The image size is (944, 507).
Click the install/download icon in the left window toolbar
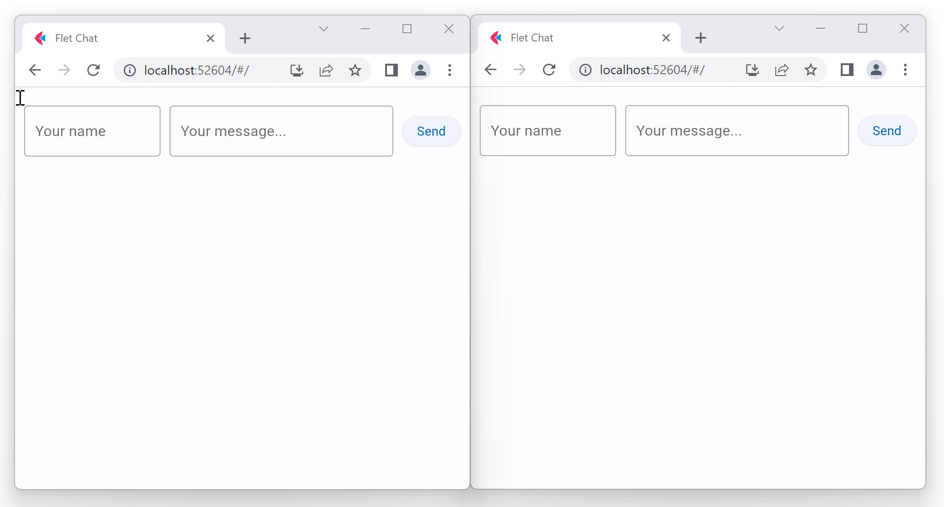coord(297,70)
